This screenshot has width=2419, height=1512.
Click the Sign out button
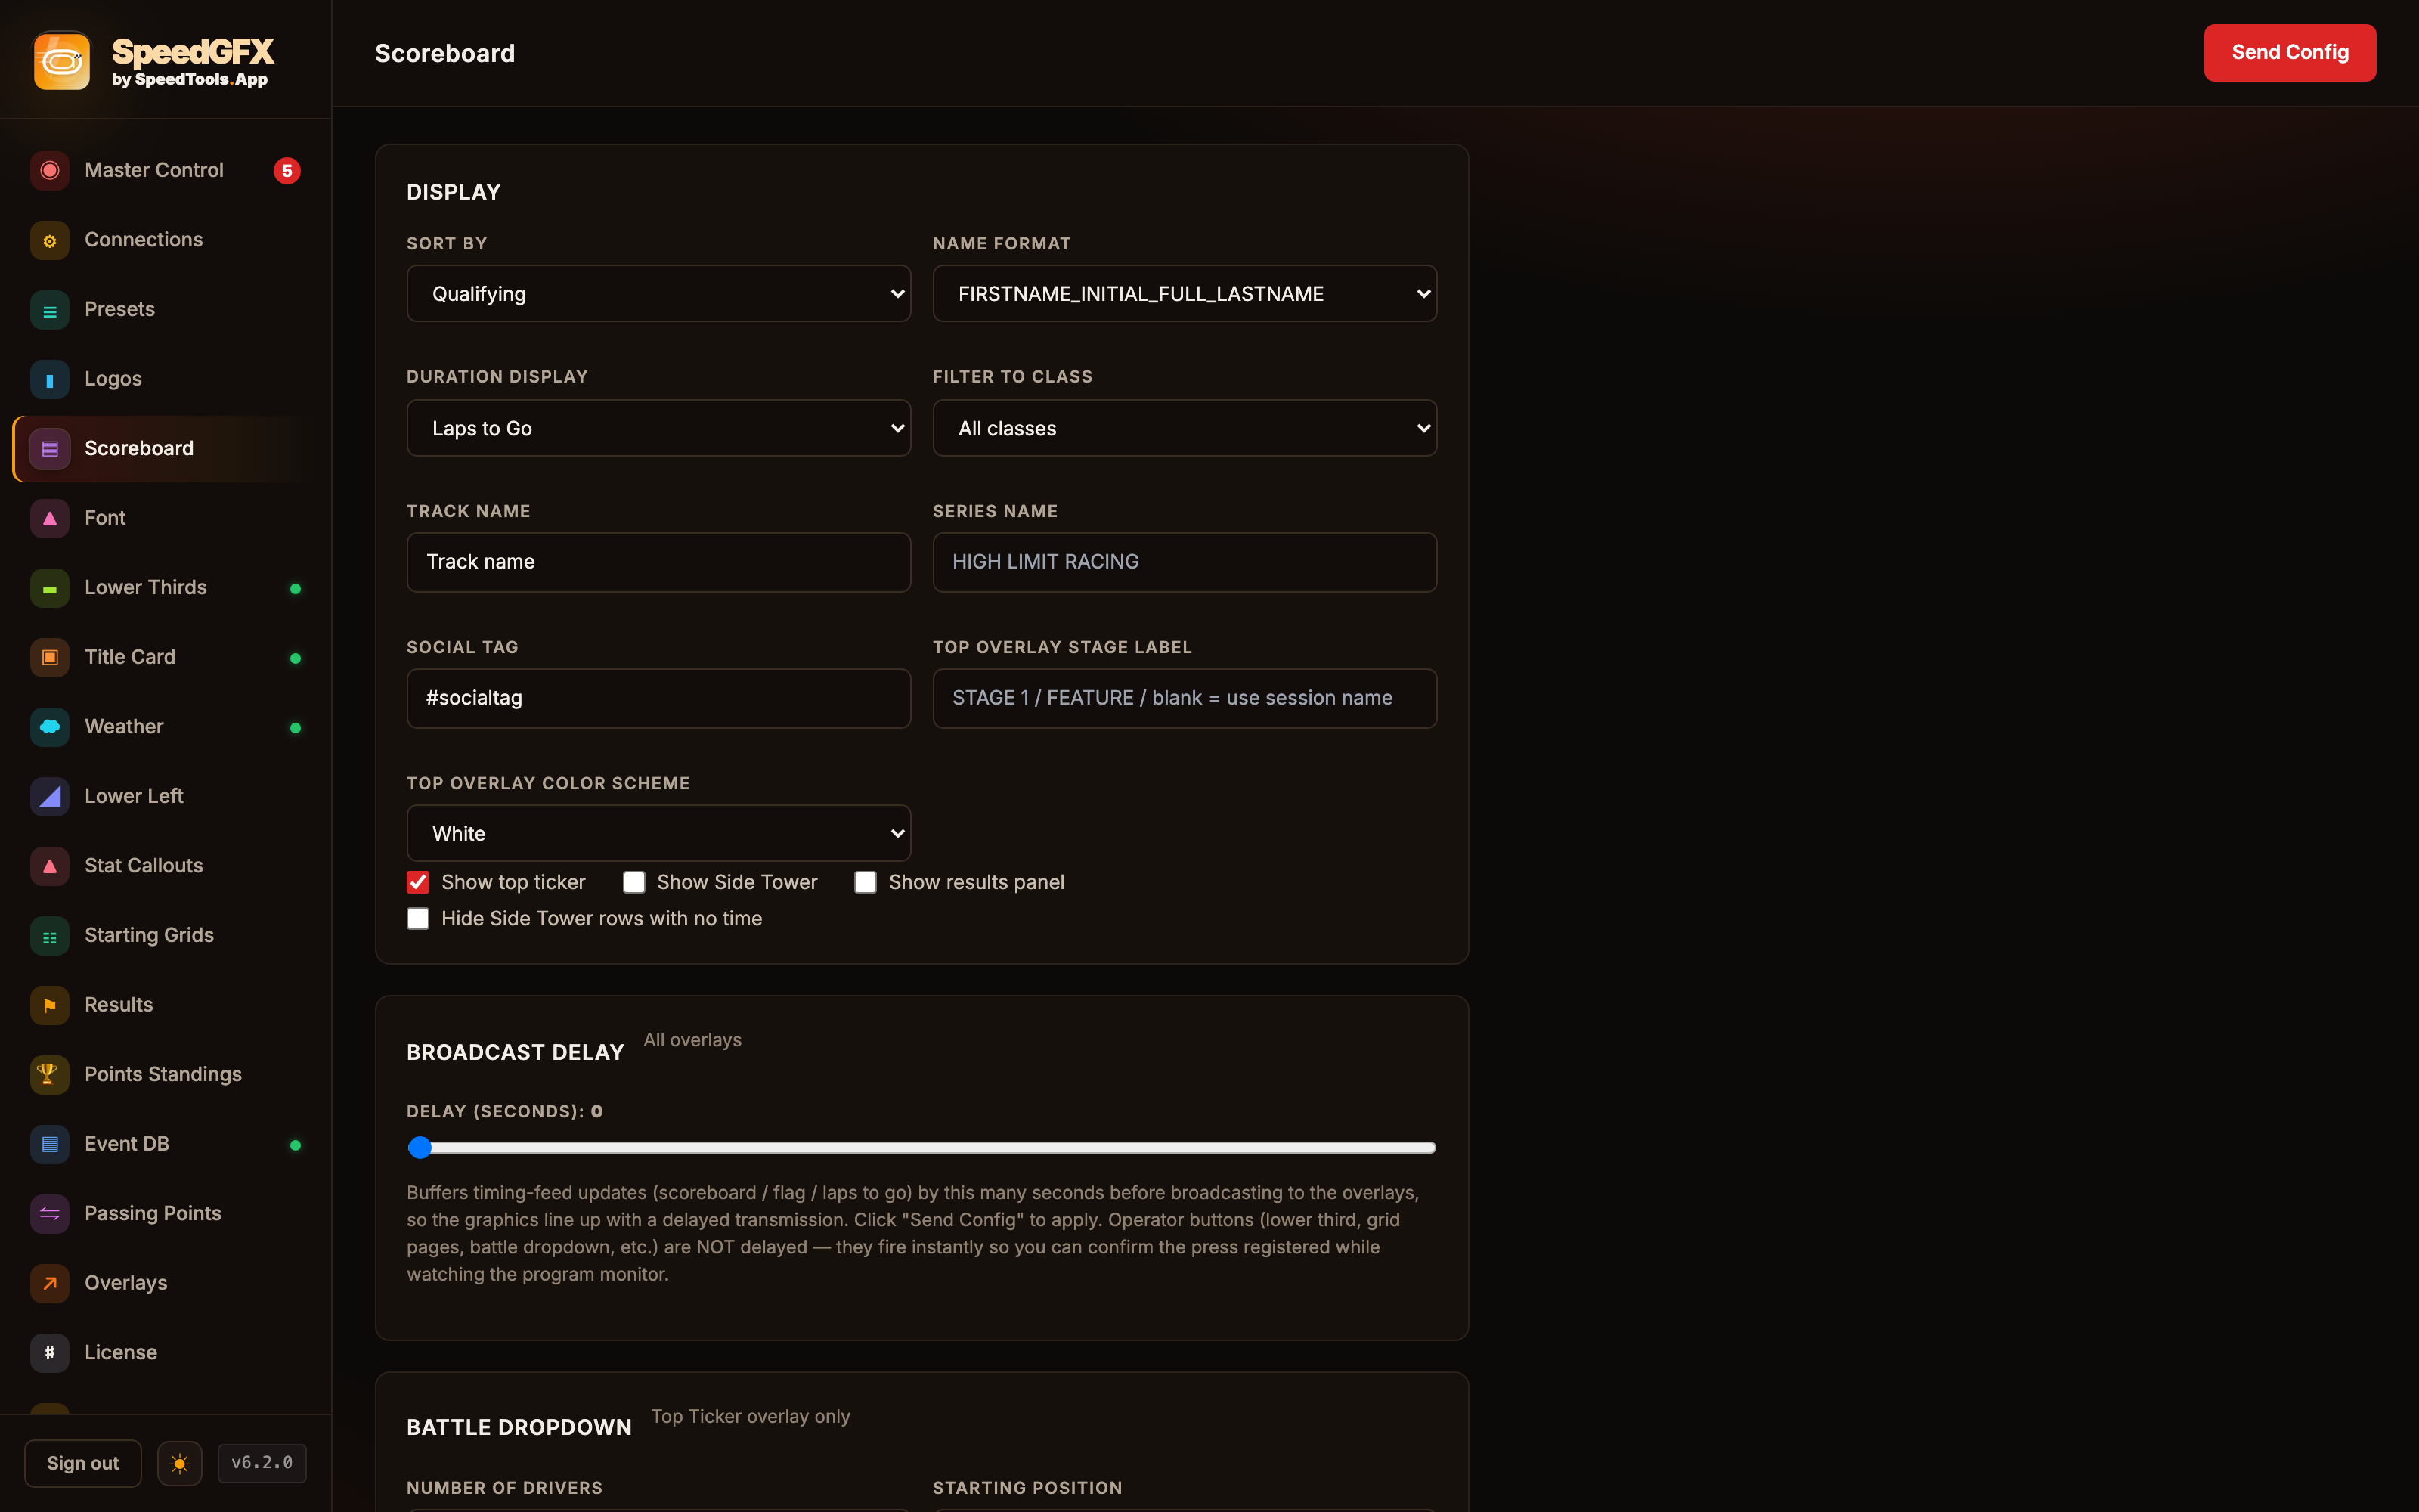(x=83, y=1463)
